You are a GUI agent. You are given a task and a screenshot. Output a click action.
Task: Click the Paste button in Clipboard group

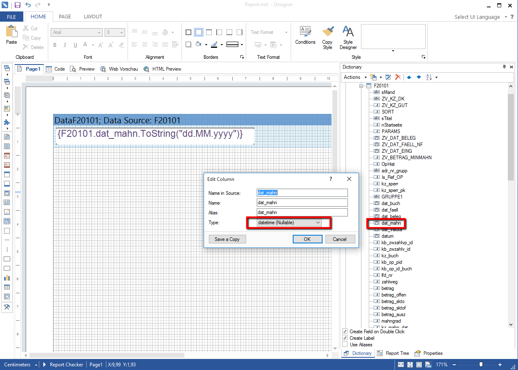coord(11,35)
